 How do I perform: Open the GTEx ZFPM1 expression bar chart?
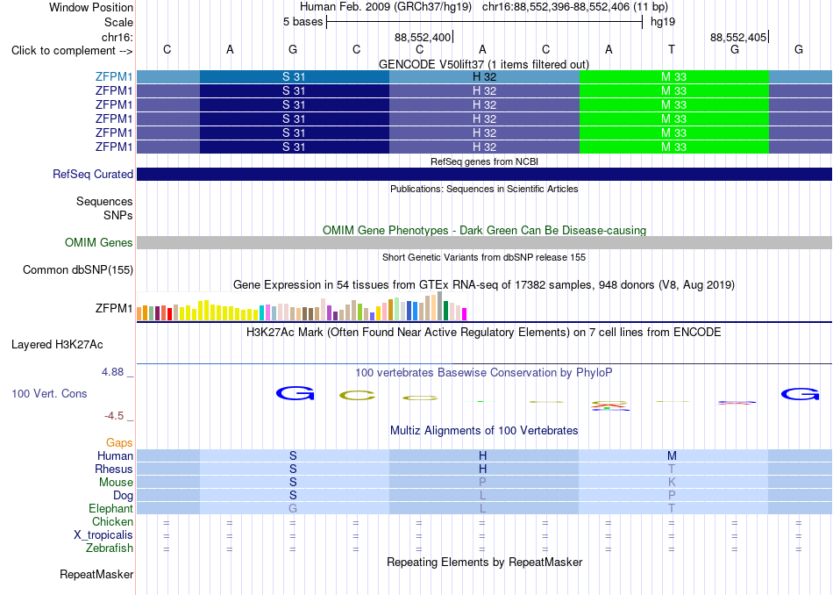point(302,306)
